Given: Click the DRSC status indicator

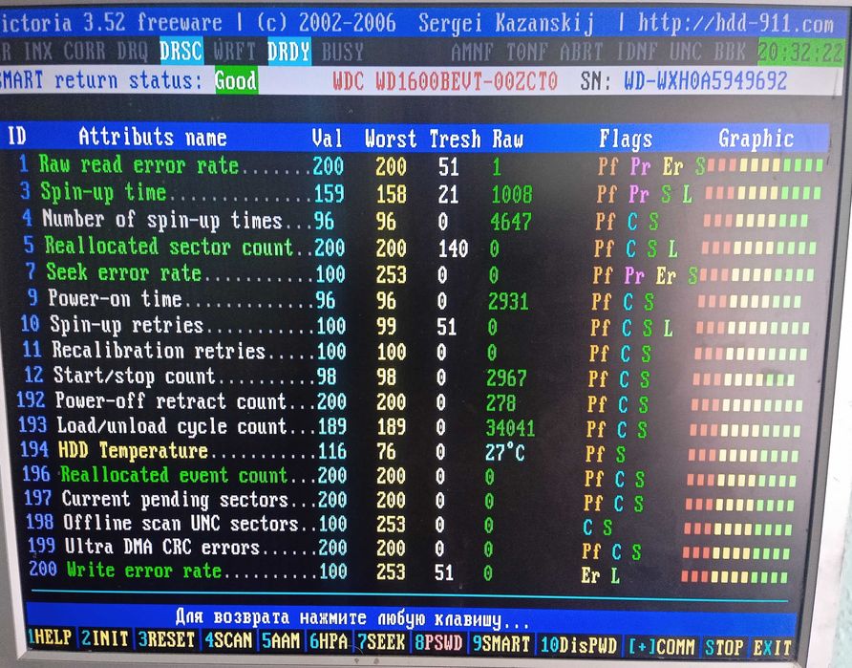Looking at the screenshot, I should [x=181, y=51].
